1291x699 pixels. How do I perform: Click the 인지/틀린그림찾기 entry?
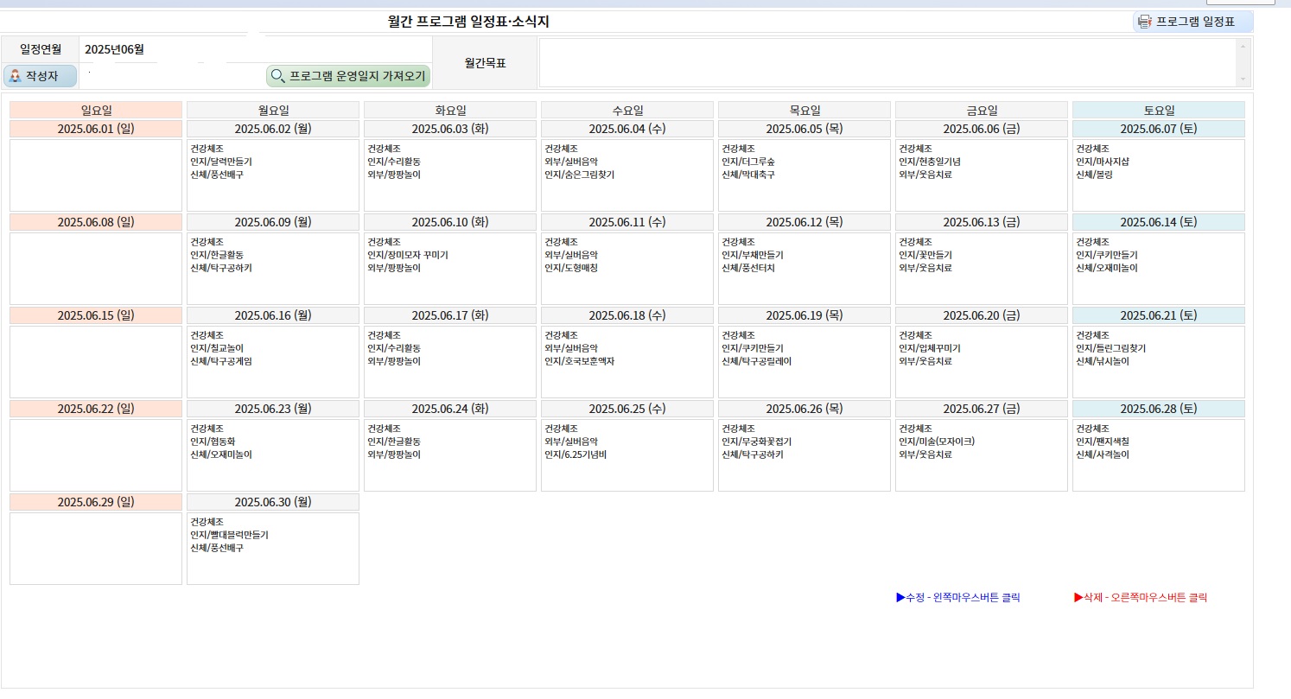[1110, 348]
